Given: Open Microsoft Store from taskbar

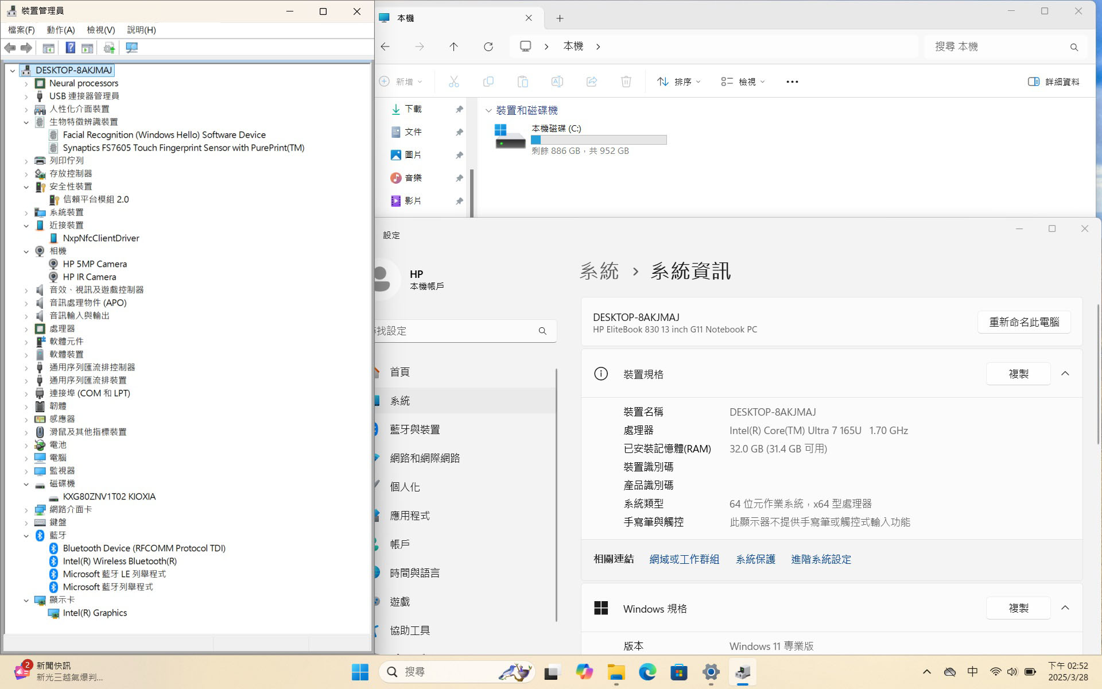Looking at the screenshot, I should tap(679, 672).
